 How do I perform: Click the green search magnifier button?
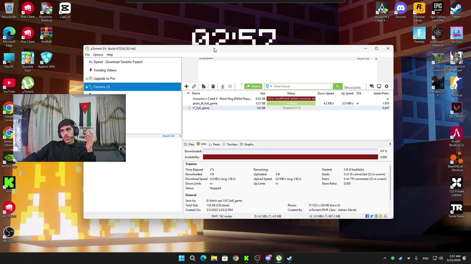(337, 86)
